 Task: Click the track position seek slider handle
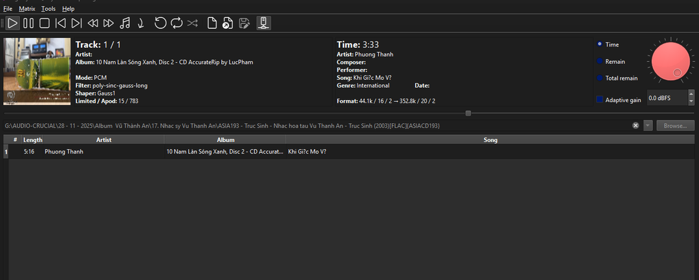point(468,114)
